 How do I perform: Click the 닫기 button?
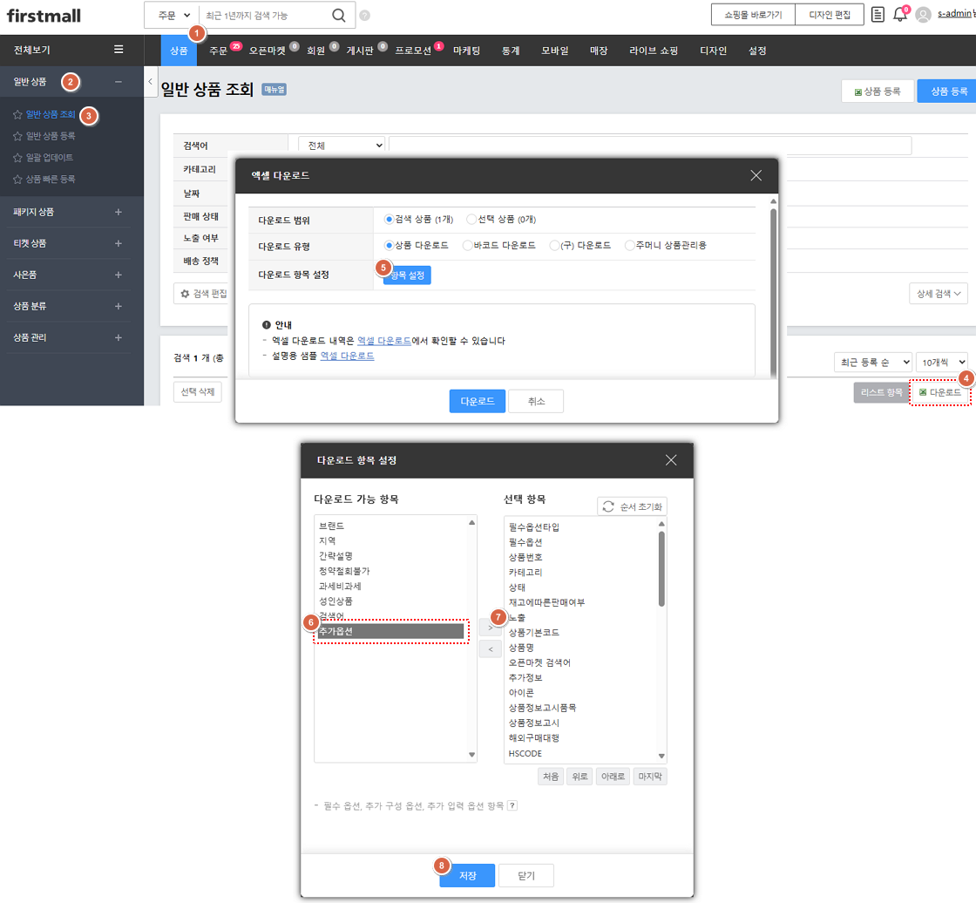[526, 876]
